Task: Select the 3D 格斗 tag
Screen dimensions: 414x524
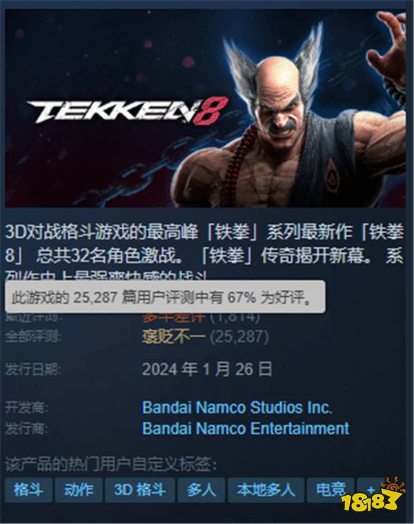Action: coord(140,490)
